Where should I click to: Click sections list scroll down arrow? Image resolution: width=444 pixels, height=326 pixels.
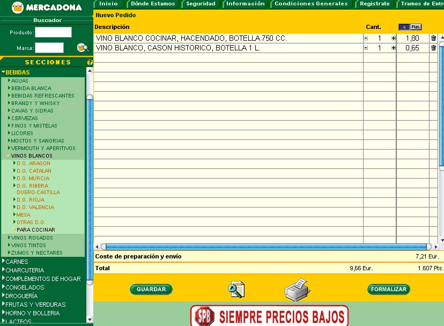pyautogui.click(x=90, y=320)
